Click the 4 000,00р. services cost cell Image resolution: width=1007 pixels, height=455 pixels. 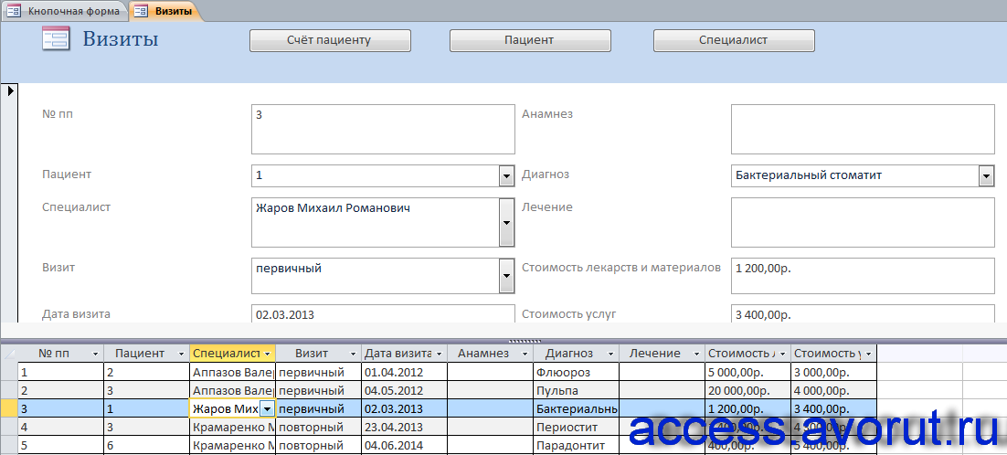(x=833, y=390)
